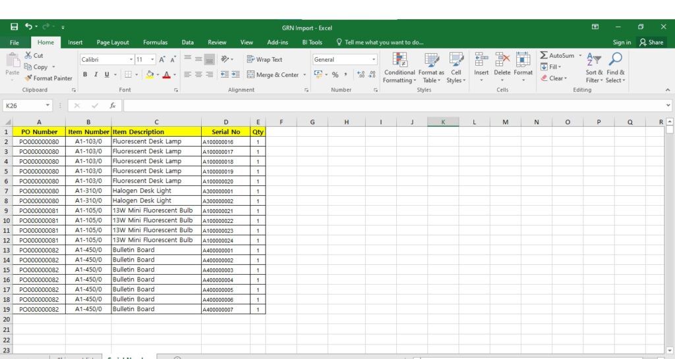This screenshot has width=675, height=359.
Task: Open Sort & Filter tool
Action: tap(594, 68)
